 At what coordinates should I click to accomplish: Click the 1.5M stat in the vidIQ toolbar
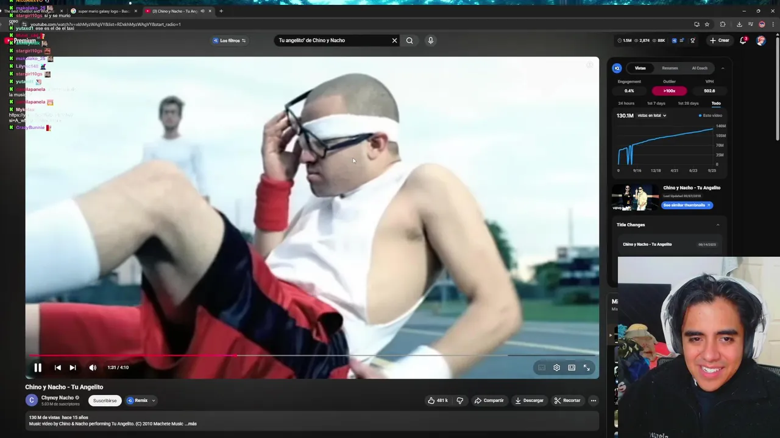pos(625,41)
